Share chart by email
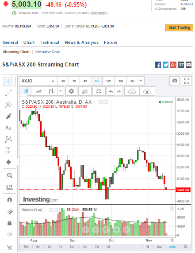195x253 pixels. click(189, 65)
